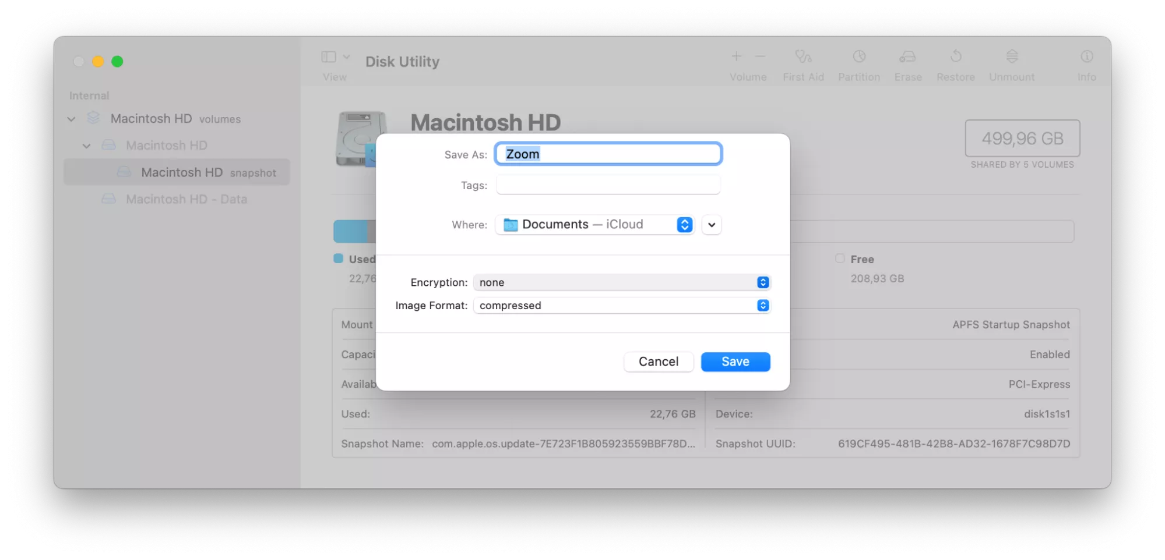Add a volume with the plus icon
Viewport: 1165px width, 560px height.
(x=736, y=56)
